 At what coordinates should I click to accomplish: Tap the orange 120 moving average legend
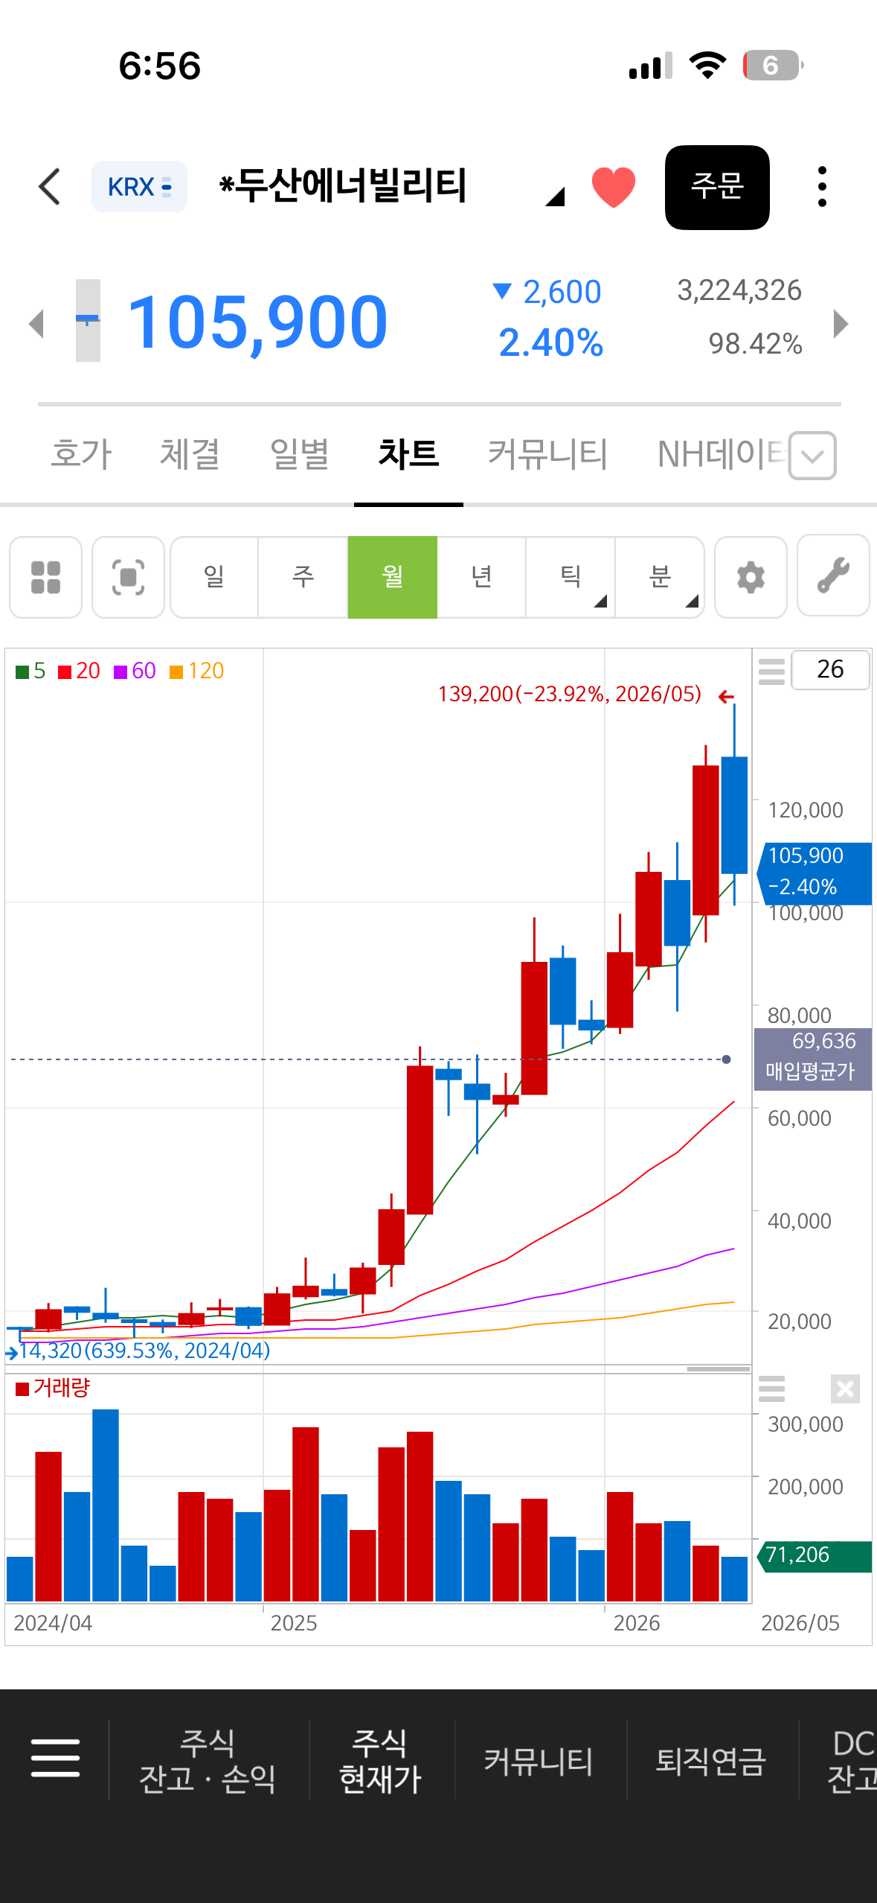(x=197, y=671)
